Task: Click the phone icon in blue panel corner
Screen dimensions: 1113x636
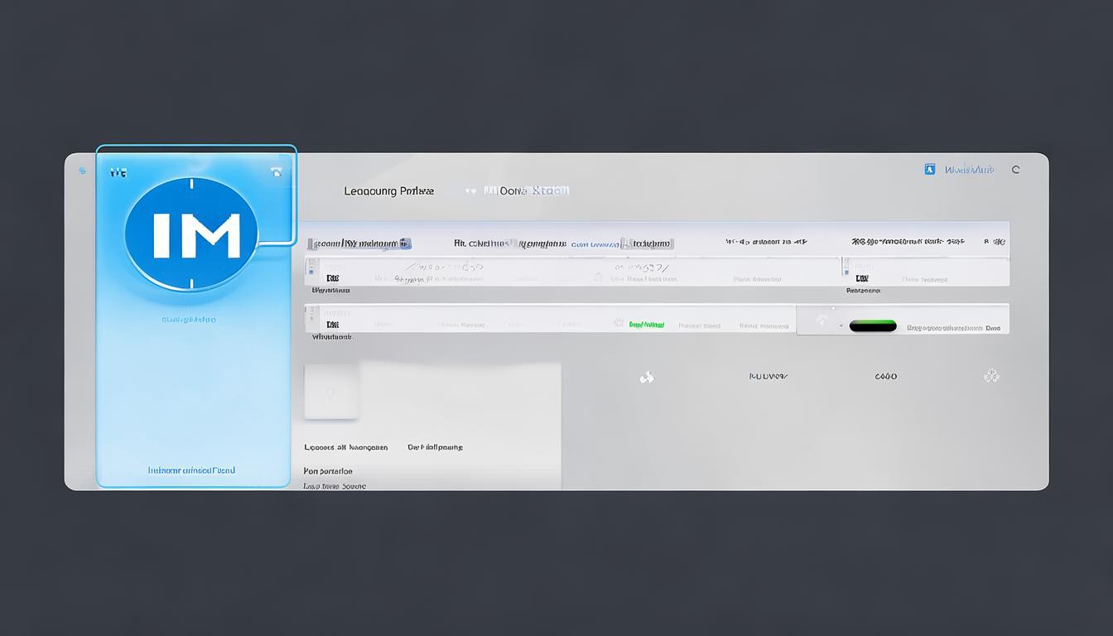Action: 276,172
